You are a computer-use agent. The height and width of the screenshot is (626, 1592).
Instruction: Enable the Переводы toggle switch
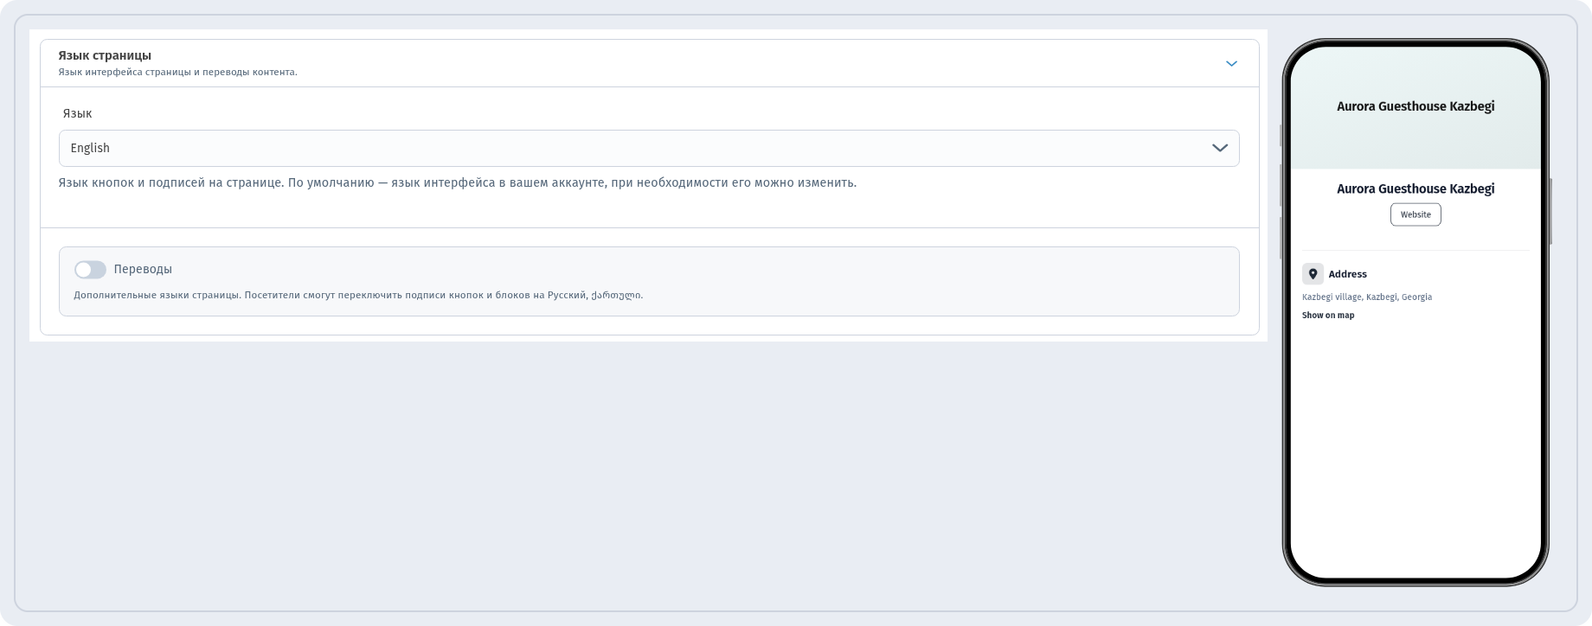click(90, 270)
